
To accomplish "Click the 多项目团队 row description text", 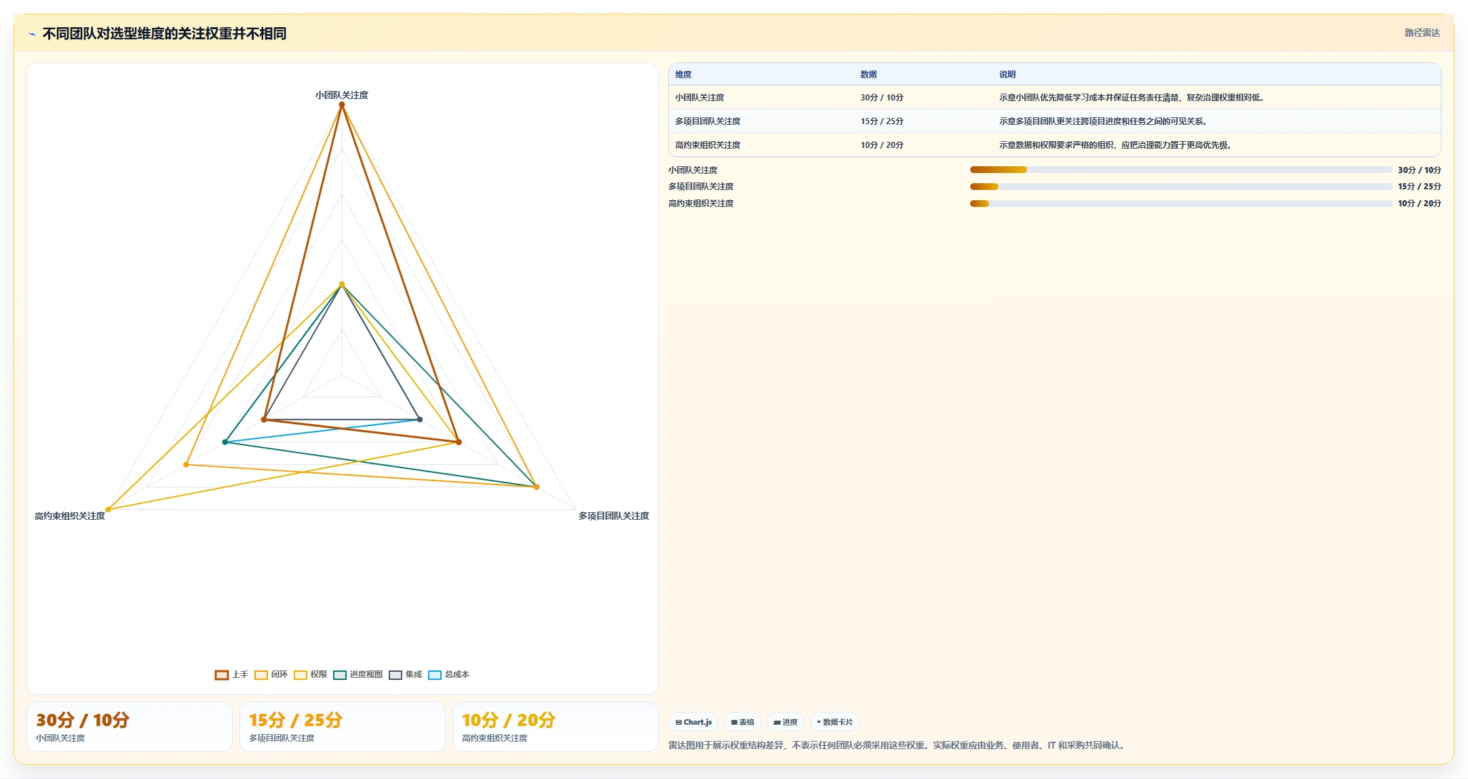I will pos(1103,121).
